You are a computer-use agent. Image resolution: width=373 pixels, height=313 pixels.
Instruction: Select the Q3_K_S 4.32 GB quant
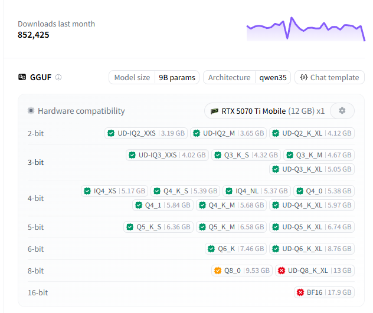[x=246, y=155]
